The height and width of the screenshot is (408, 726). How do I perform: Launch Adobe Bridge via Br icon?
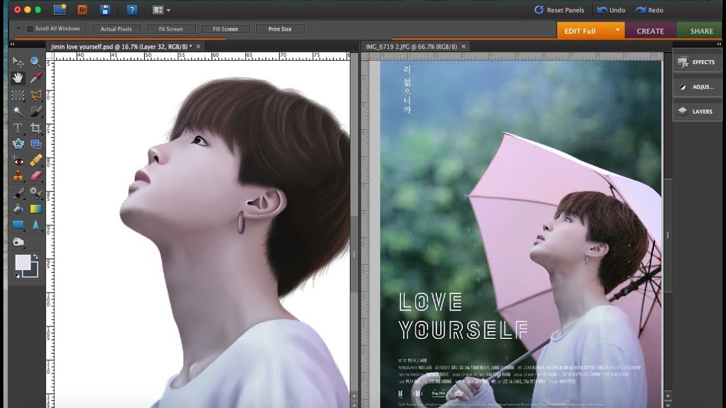click(82, 10)
